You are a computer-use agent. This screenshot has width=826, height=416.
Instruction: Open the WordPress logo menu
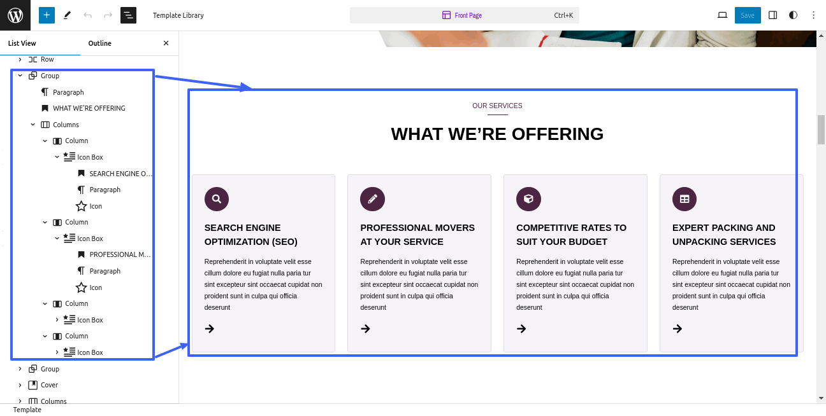pyautogui.click(x=15, y=15)
